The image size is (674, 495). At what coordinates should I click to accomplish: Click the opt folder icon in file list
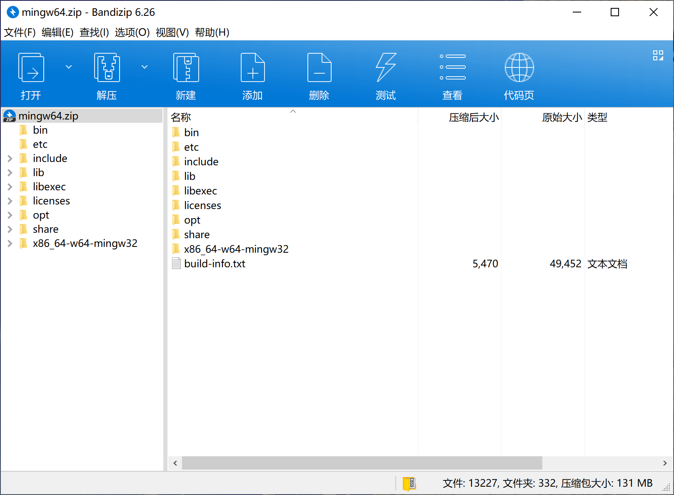(x=176, y=220)
